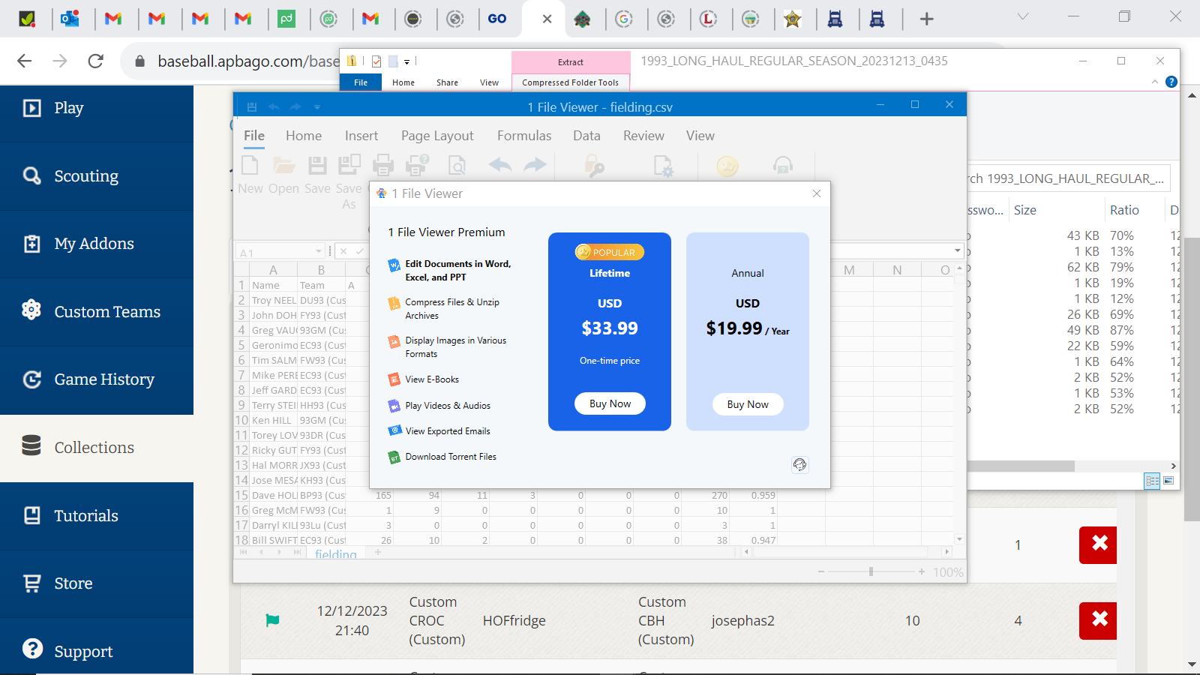Open My Addons in the sidebar
Image resolution: width=1200 pixels, height=675 pixels.
(97, 244)
